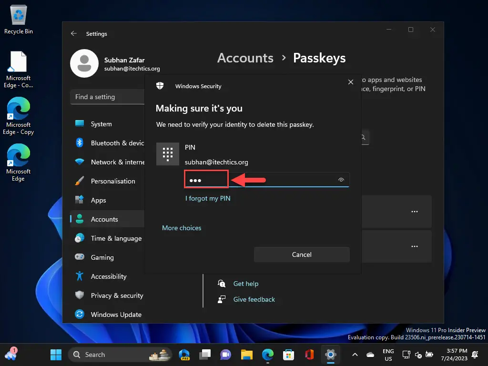Select Personalisation in the sidebar
488x366 pixels.
point(112,181)
